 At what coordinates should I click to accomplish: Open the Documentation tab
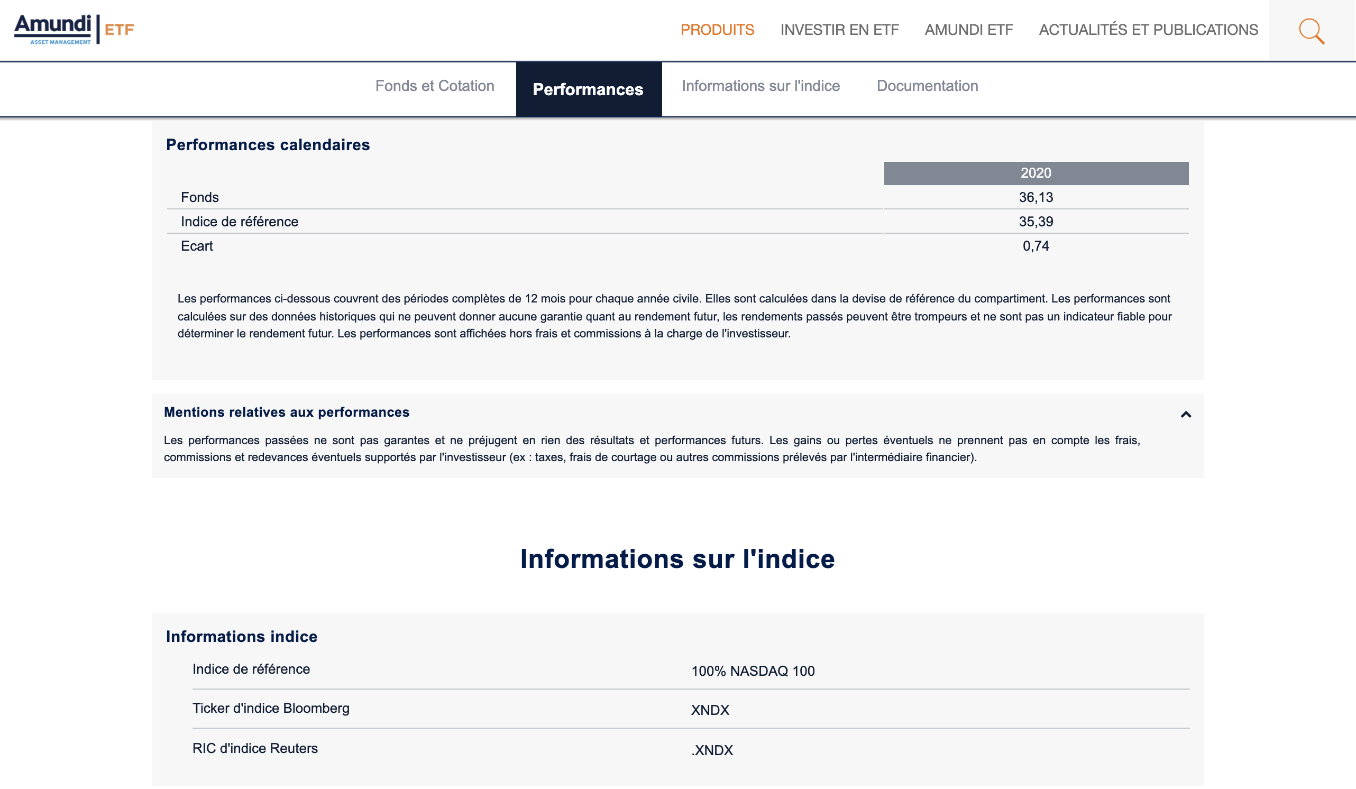pyautogui.click(x=927, y=86)
